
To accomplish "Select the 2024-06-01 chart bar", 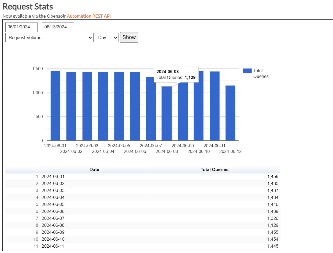I will click(x=56, y=107).
